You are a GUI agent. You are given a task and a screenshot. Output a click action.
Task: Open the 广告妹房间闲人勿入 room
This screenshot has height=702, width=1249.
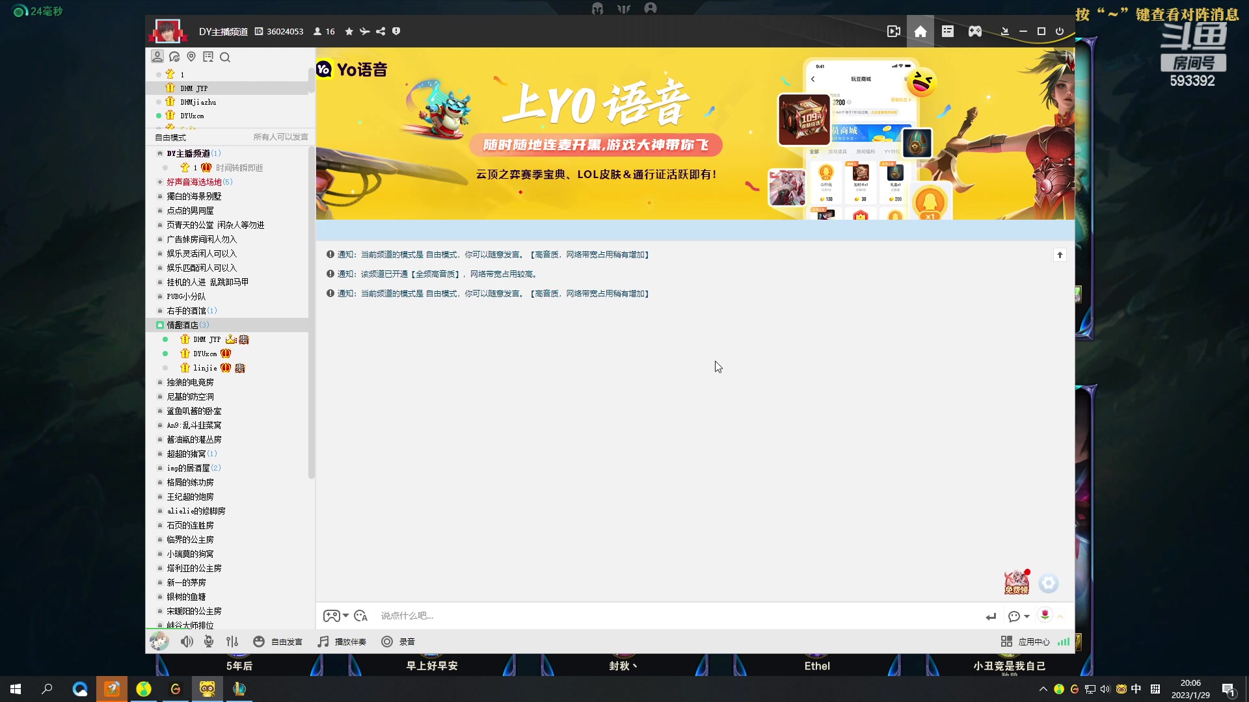pos(202,239)
